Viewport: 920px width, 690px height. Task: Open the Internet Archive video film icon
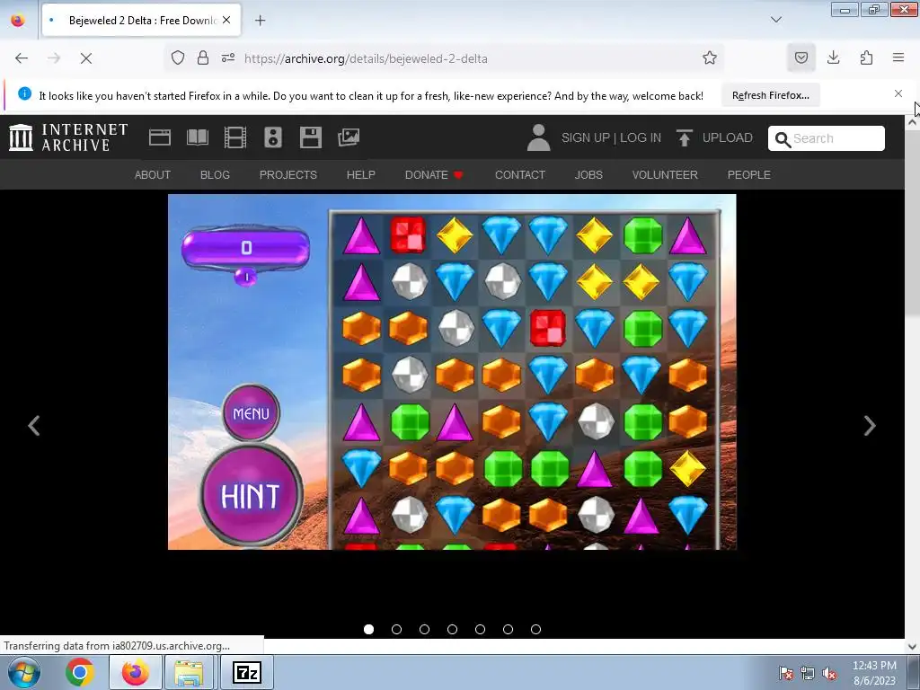click(234, 137)
